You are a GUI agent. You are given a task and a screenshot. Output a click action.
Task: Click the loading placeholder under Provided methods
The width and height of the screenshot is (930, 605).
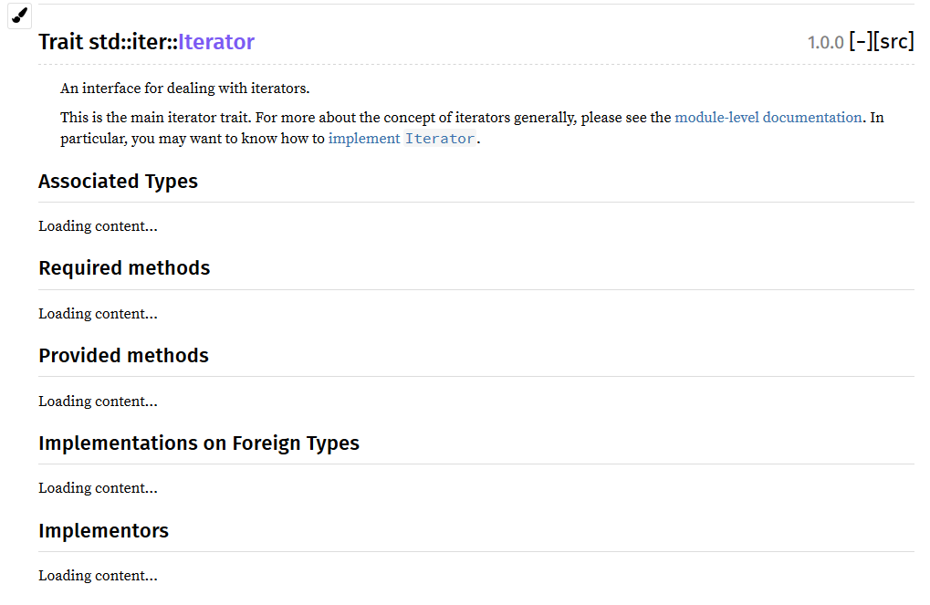tap(98, 402)
